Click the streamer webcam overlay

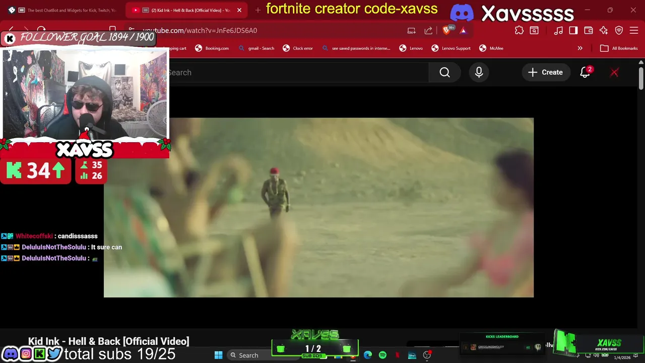pyautogui.click(x=85, y=94)
